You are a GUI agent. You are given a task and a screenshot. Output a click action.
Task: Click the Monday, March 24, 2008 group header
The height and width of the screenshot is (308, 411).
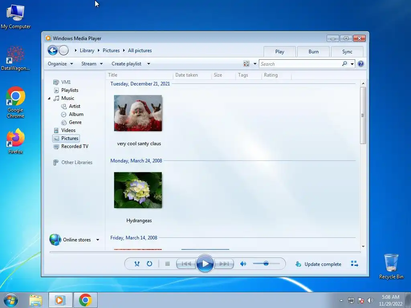click(x=136, y=161)
